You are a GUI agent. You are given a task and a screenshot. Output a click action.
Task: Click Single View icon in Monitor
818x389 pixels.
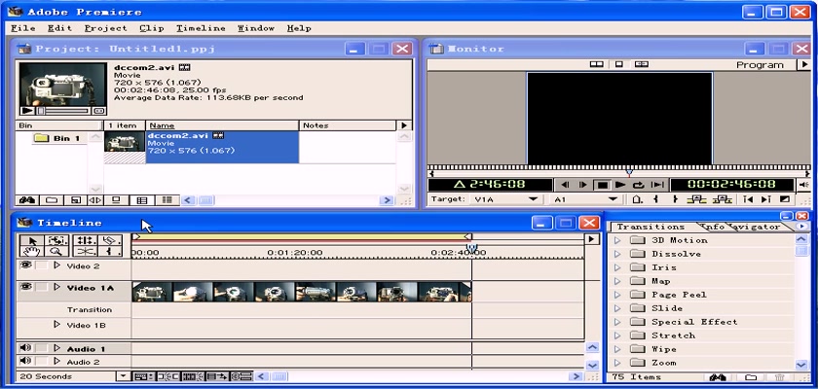click(618, 64)
